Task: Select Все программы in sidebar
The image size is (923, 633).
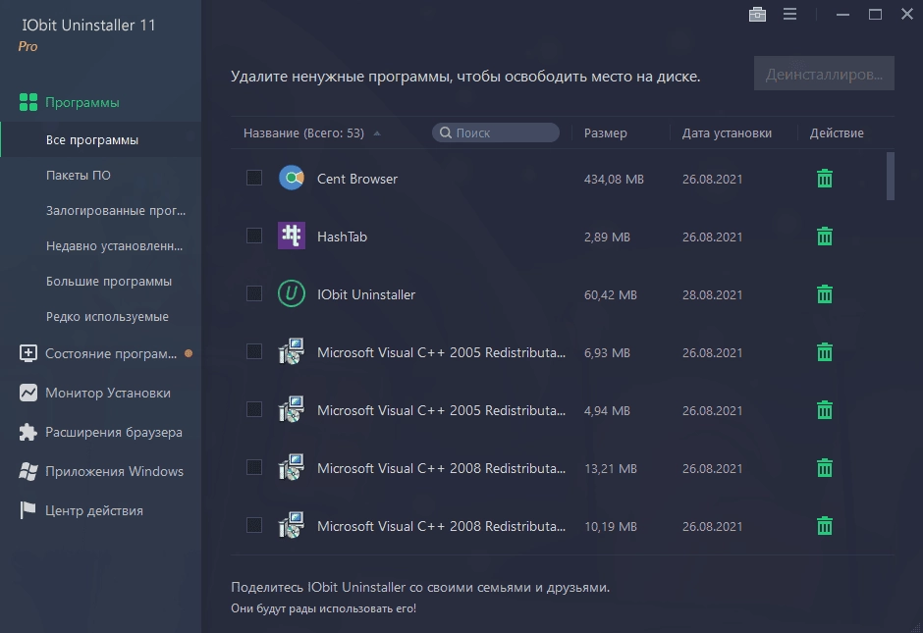Action: [101, 140]
